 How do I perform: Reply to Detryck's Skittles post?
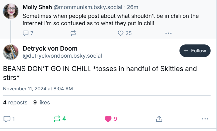7,119
